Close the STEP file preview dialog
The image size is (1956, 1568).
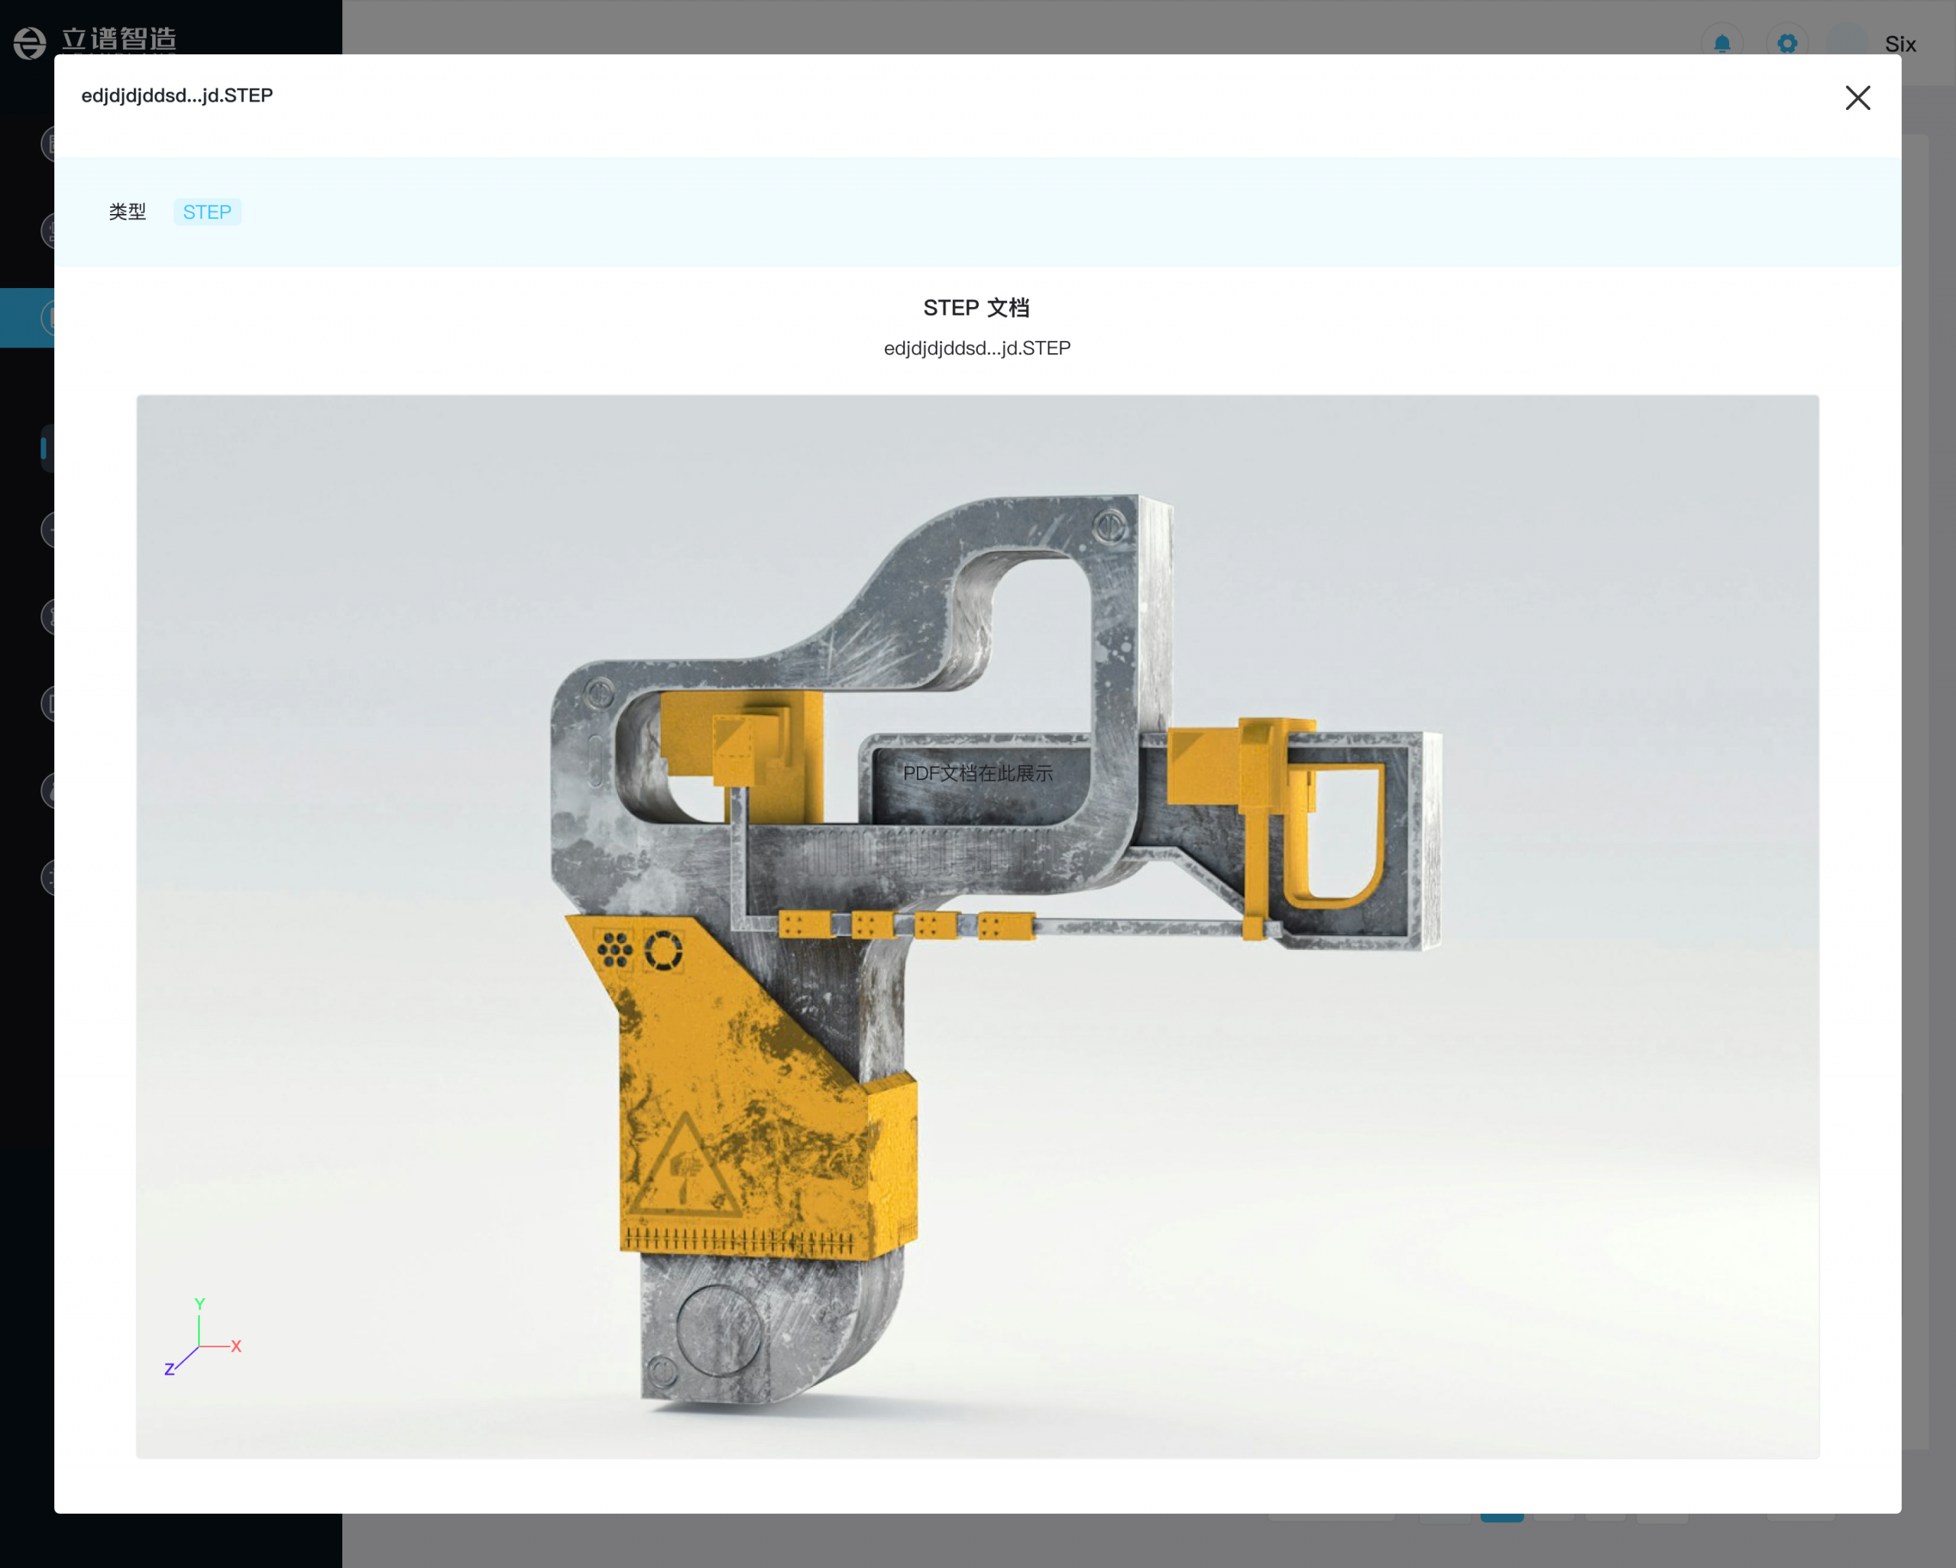(1857, 98)
